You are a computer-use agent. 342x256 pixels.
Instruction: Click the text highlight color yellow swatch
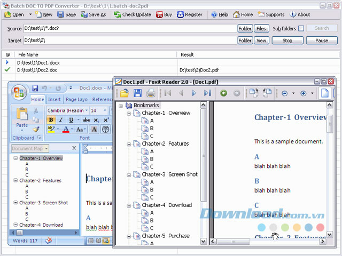(x=51, y=129)
